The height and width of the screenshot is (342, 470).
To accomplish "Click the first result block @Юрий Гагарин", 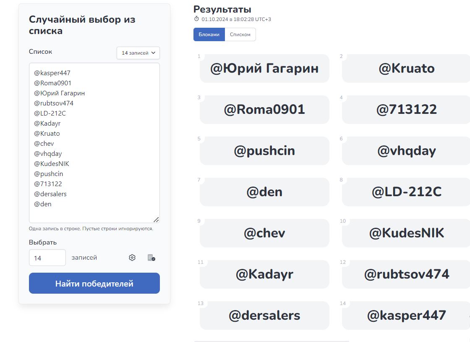I will click(264, 68).
